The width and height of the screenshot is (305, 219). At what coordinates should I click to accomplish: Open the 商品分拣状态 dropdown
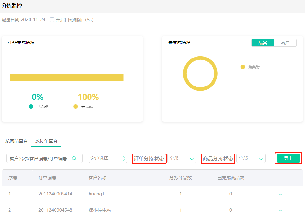coord(251,158)
